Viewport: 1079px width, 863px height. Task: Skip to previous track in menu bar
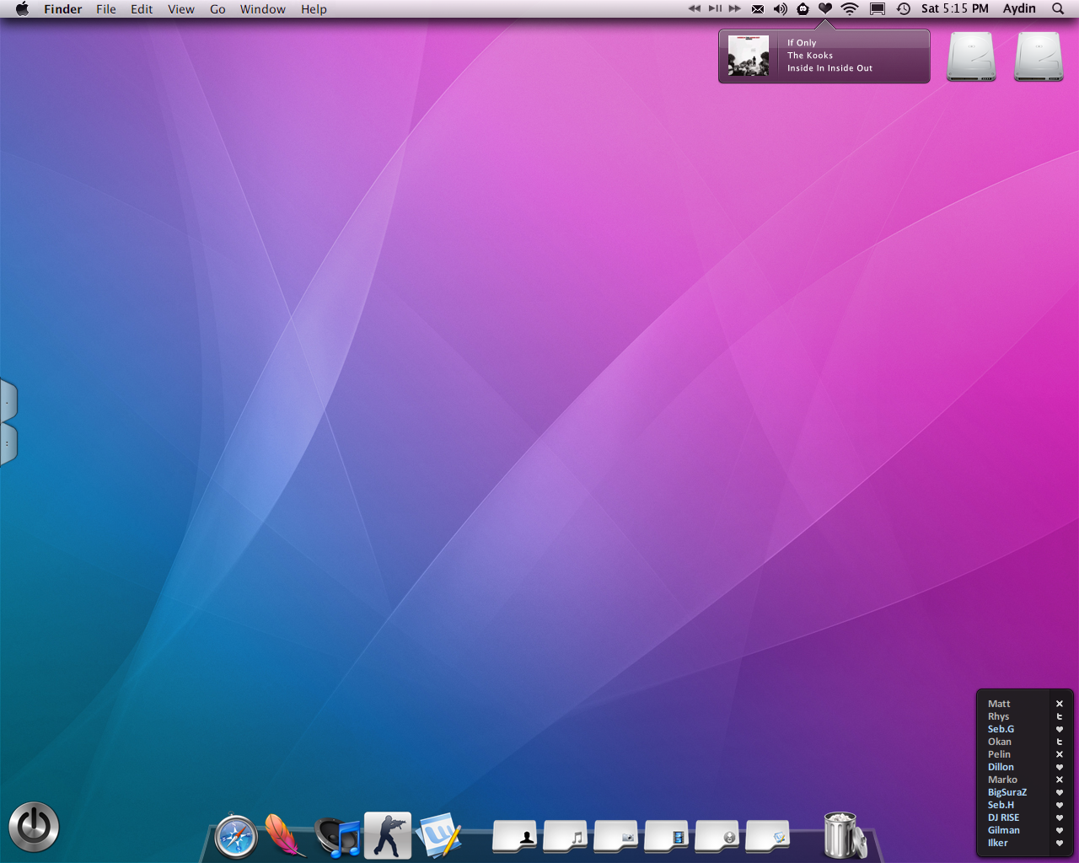(x=695, y=8)
